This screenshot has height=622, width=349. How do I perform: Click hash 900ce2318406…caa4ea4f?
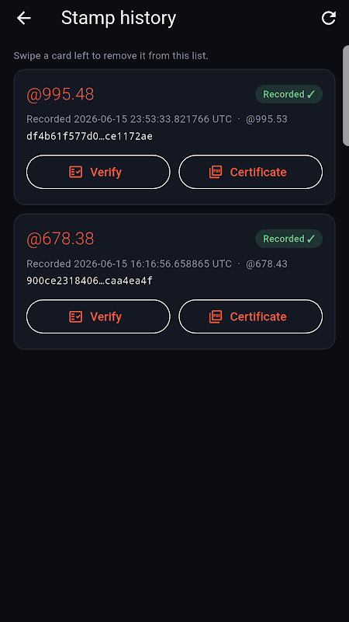[89, 281]
